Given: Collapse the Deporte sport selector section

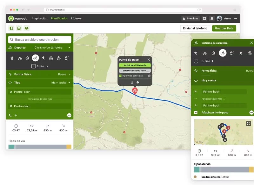Looking at the screenshot, I should [69, 48].
